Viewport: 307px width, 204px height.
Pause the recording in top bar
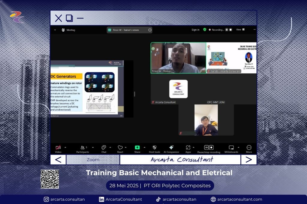(x=227, y=30)
